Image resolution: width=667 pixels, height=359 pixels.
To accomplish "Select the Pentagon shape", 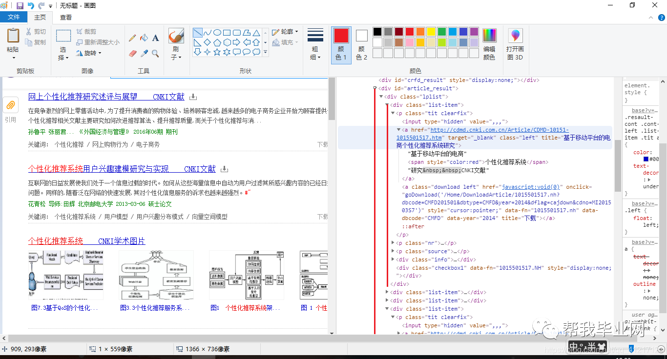I will [x=217, y=42].
